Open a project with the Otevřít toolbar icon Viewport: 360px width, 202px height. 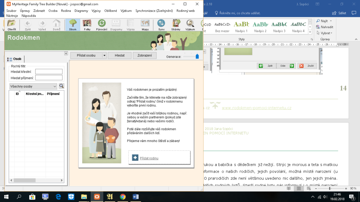coord(12,25)
